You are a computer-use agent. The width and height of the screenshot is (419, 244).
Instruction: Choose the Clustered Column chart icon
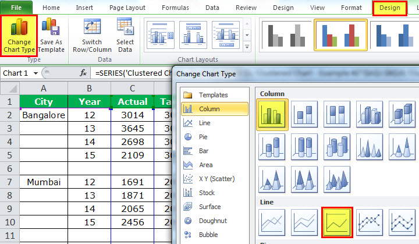[272, 114]
